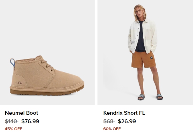Image resolution: width=196 pixels, height=132 pixels.
Task: Click the brown shorts on the model
Action: [144, 60]
